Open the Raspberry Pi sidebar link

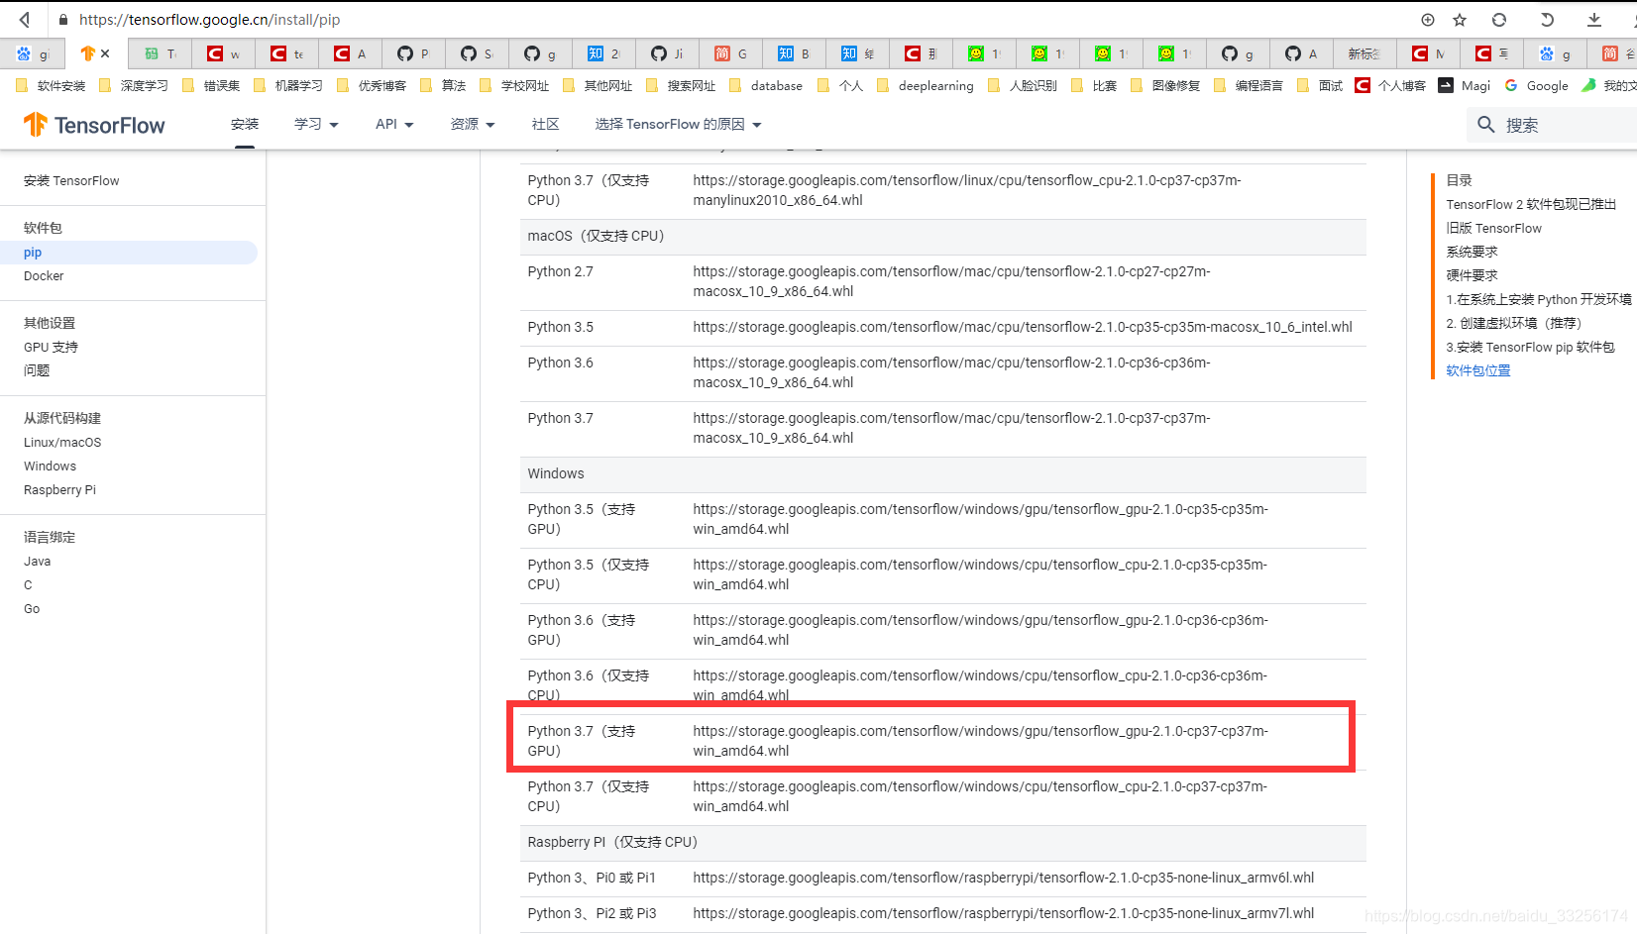tap(59, 490)
